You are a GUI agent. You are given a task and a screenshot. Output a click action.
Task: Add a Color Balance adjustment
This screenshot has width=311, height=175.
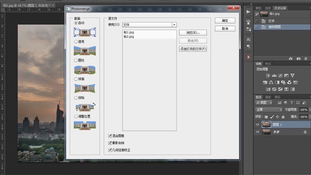tap(271, 82)
